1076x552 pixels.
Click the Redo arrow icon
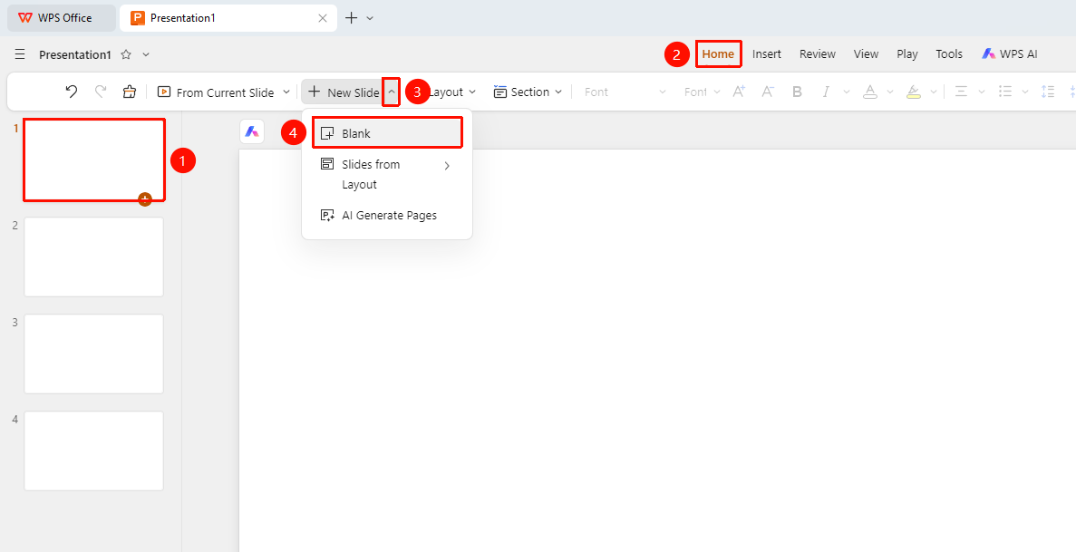click(101, 92)
